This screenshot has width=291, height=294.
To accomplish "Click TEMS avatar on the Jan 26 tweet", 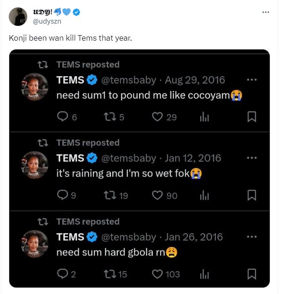I will 35,244.
